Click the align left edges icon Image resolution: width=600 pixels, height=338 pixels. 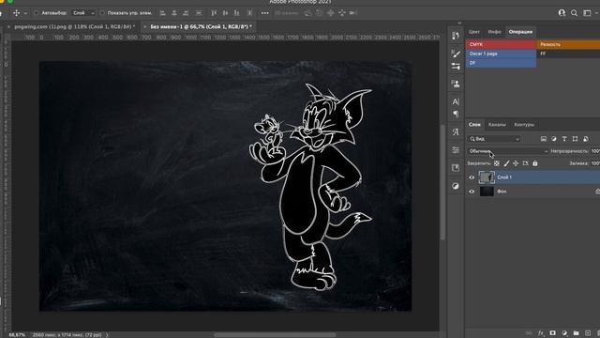click(x=162, y=13)
